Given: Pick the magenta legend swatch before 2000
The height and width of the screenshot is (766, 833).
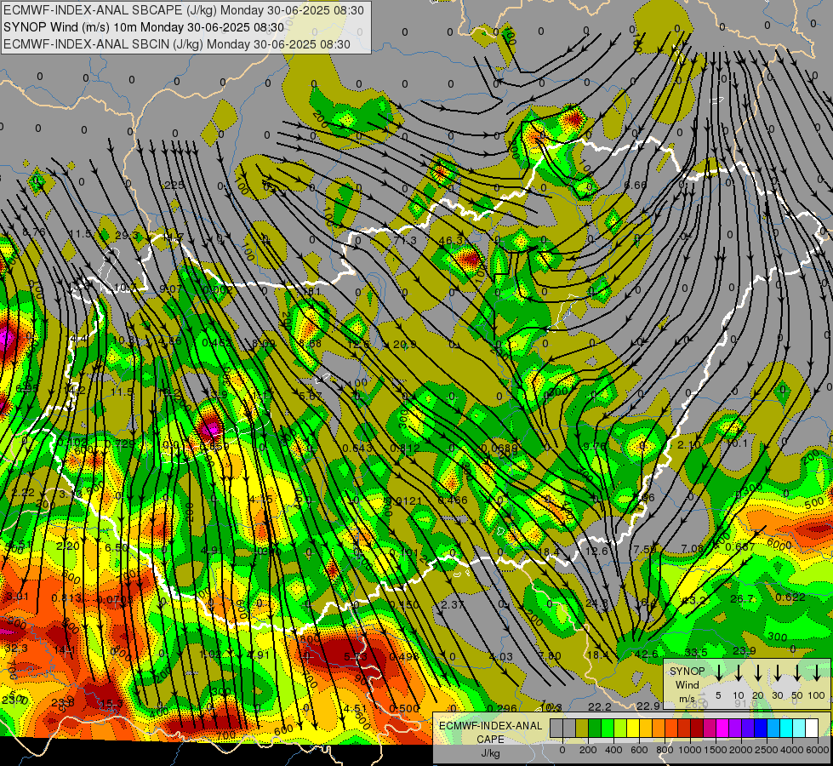Looking at the screenshot, I should tap(722, 728).
